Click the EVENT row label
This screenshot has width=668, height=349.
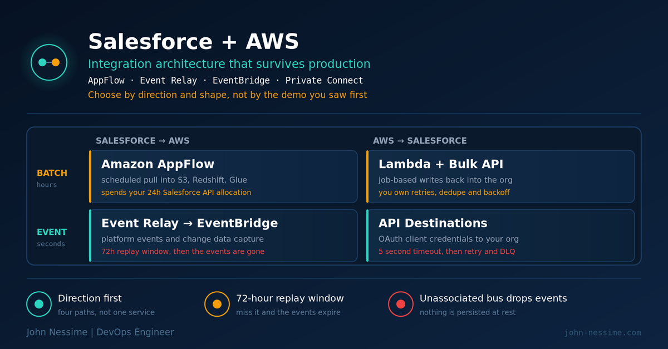pos(52,232)
